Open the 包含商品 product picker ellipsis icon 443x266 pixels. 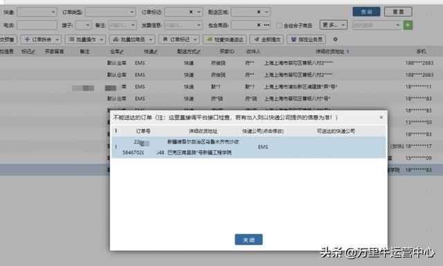click(x=266, y=25)
